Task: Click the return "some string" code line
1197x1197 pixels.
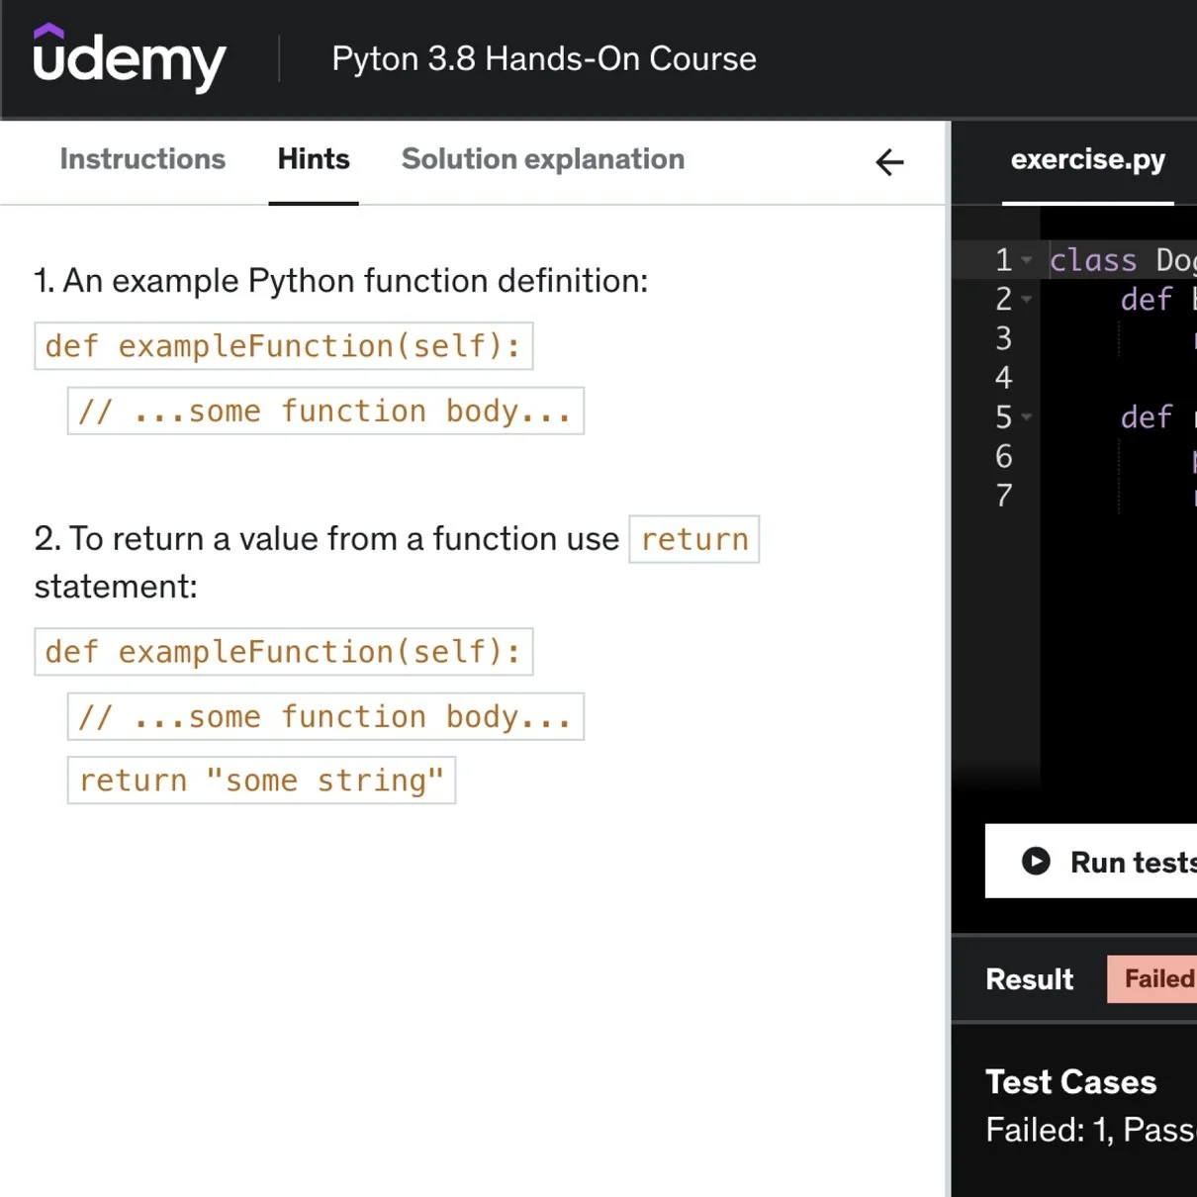Action: point(261,781)
